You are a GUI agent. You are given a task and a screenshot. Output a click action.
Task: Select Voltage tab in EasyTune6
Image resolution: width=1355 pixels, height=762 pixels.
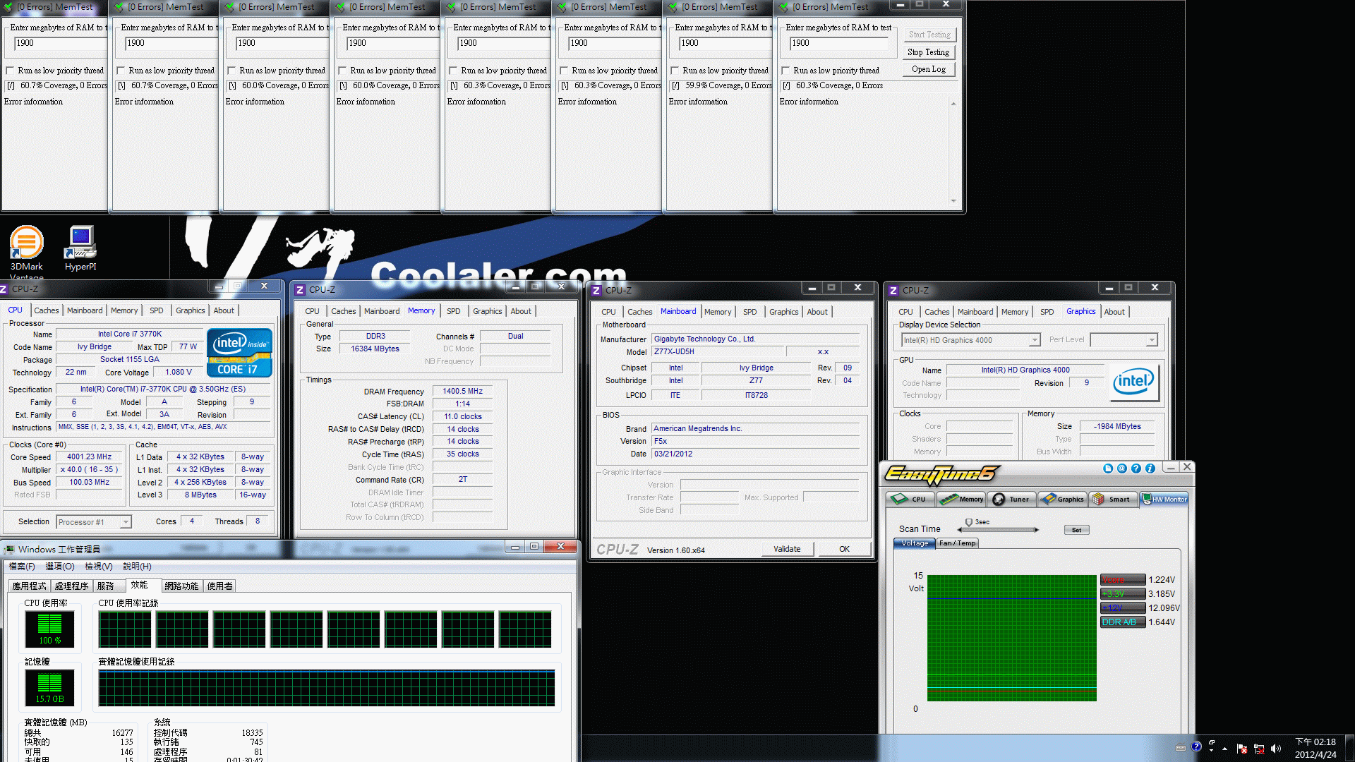tap(915, 543)
